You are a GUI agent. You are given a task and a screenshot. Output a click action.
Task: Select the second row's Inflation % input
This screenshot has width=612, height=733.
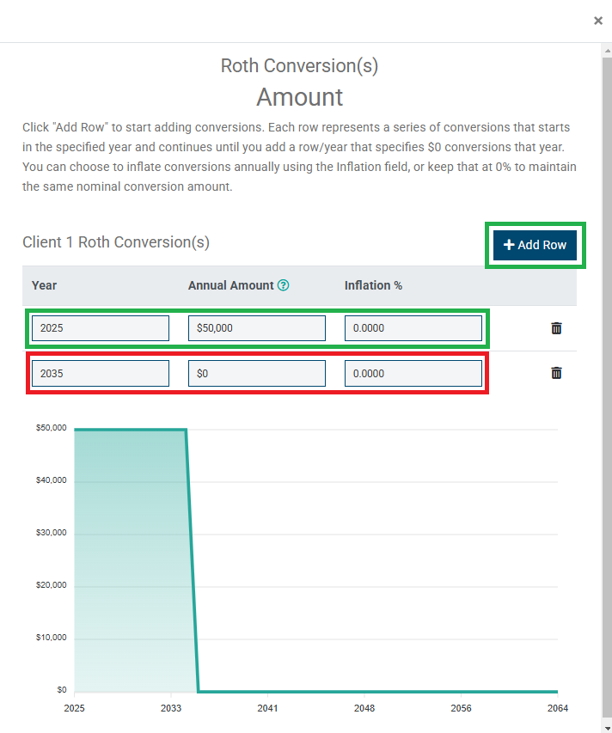[x=413, y=373]
